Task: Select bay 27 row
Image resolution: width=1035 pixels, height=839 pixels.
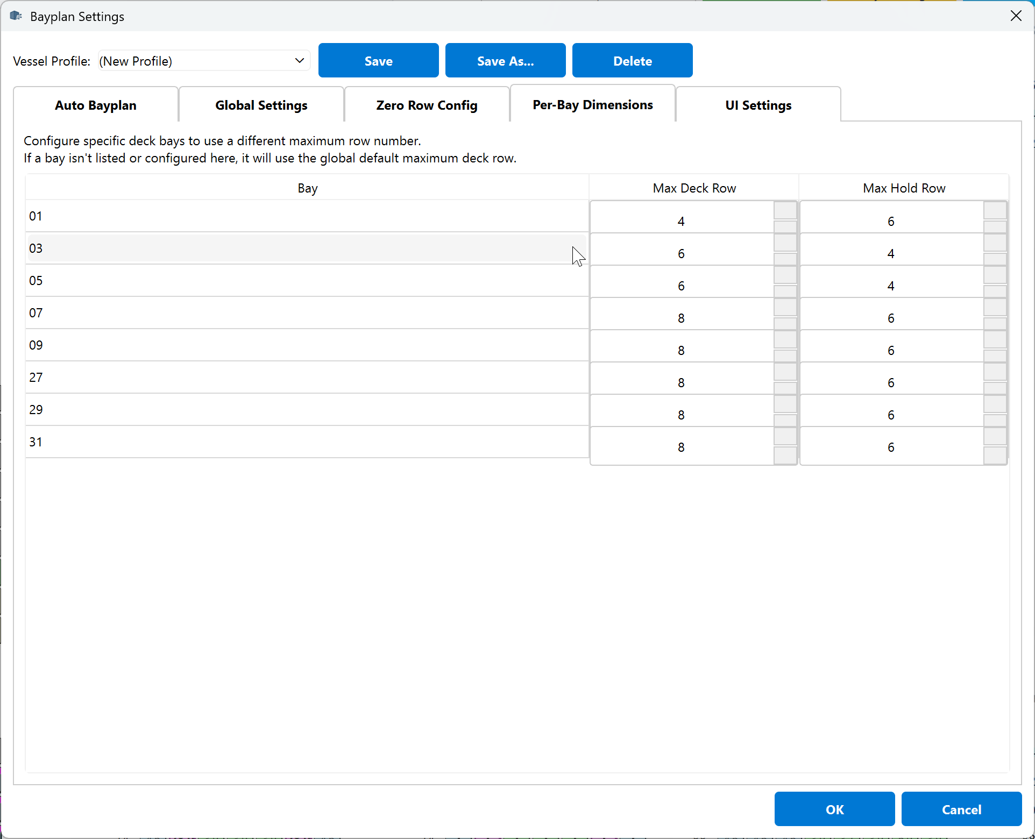Action: tap(307, 378)
